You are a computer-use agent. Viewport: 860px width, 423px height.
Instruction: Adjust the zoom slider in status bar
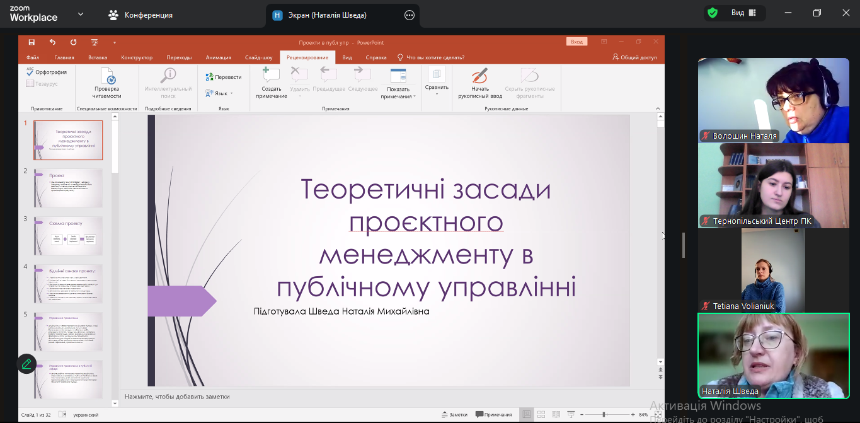(x=604, y=415)
